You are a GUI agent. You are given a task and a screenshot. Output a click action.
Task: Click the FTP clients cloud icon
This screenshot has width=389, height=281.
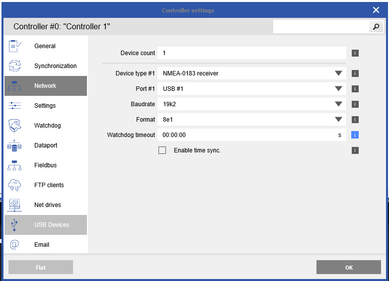[15, 185]
